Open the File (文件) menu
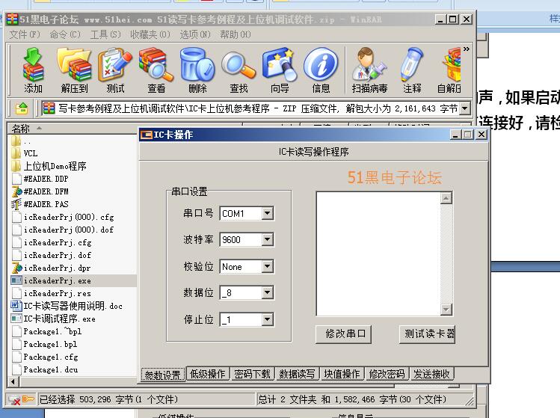 coord(24,34)
